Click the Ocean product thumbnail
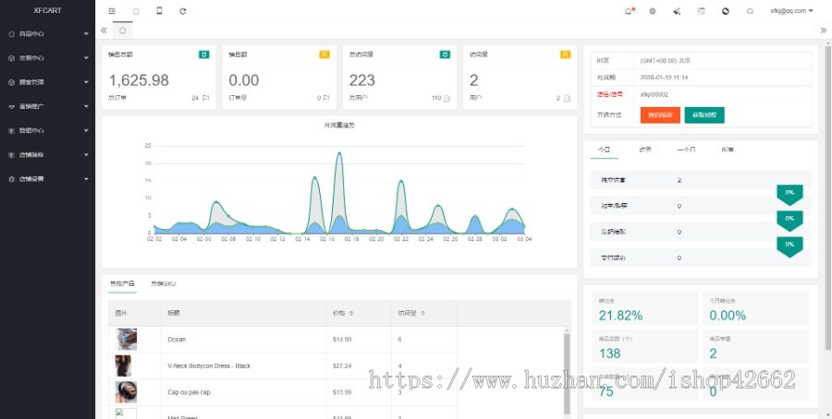The image size is (832, 419). pyautogui.click(x=127, y=339)
